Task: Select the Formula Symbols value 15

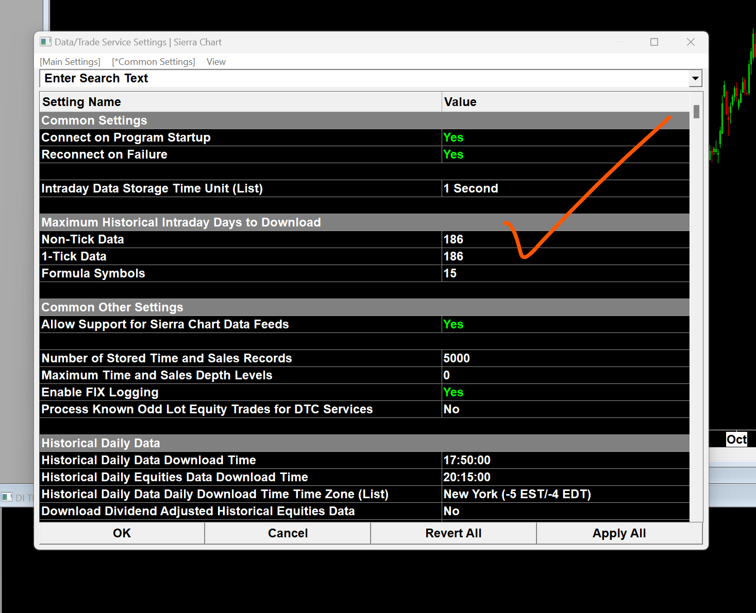Action: (565, 273)
